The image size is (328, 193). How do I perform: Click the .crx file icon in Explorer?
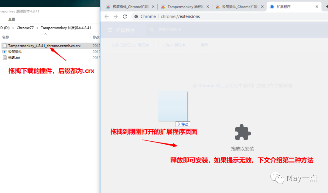tap(5, 46)
